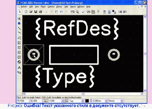The image size is (152, 109).
Task: Toggle the Abs coordinate mode button
Action: (46, 101)
